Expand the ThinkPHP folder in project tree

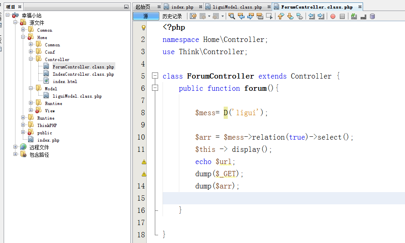(x=24, y=125)
